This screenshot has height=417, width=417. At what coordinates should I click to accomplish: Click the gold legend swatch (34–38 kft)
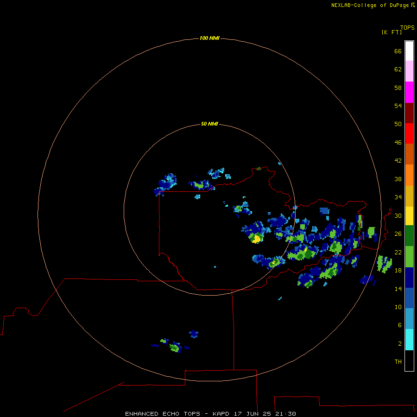pos(409,196)
